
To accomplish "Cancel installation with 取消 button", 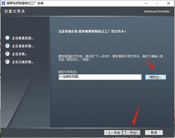I will pyautogui.click(x=154, y=133).
